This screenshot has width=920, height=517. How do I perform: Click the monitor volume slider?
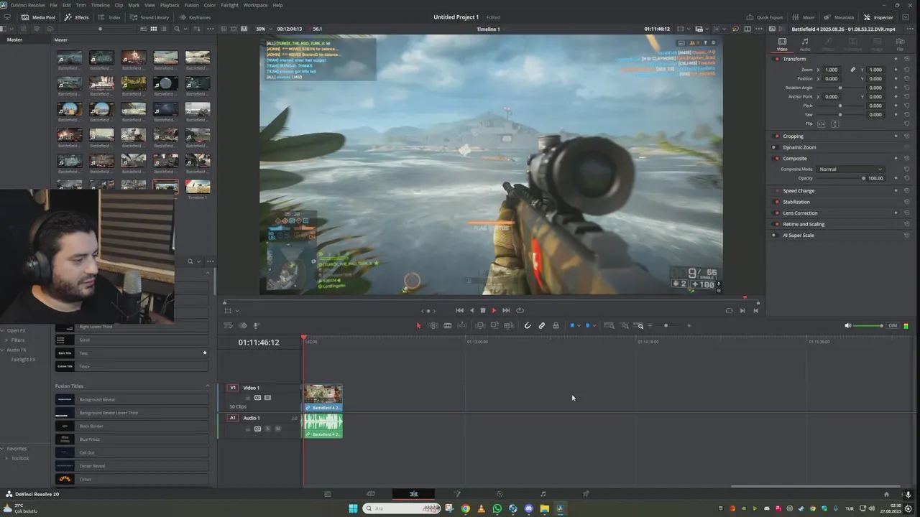[869, 326]
